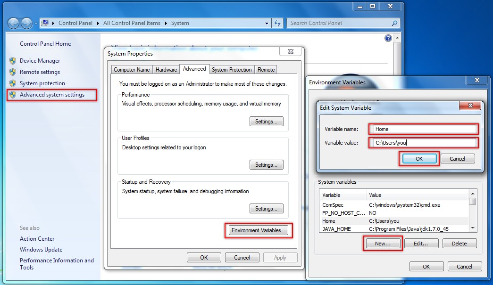Click the blue Help question mark icon

[x=388, y=38]
